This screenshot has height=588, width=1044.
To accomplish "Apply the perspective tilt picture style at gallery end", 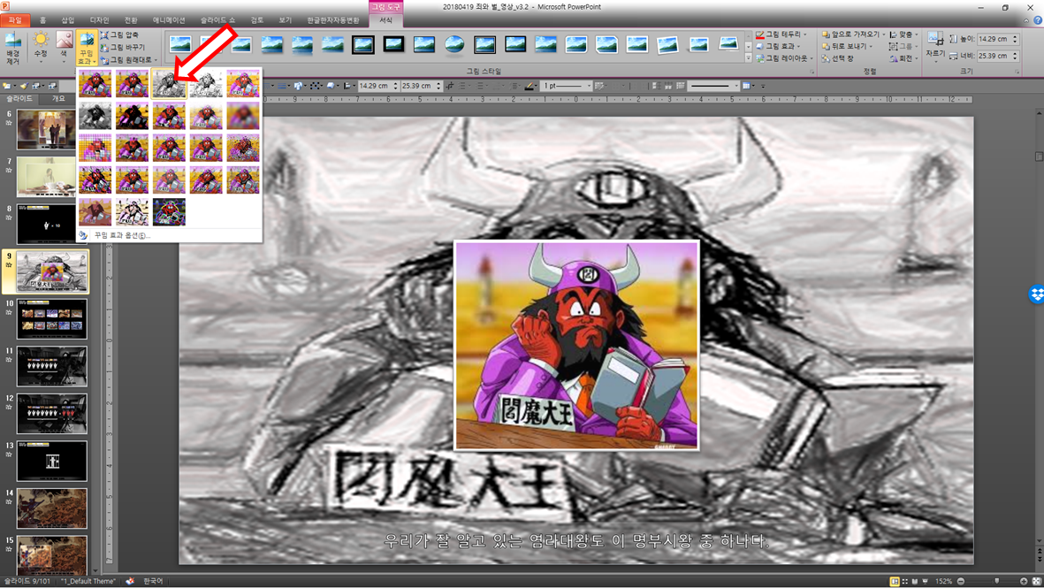I will click(728, 44).
